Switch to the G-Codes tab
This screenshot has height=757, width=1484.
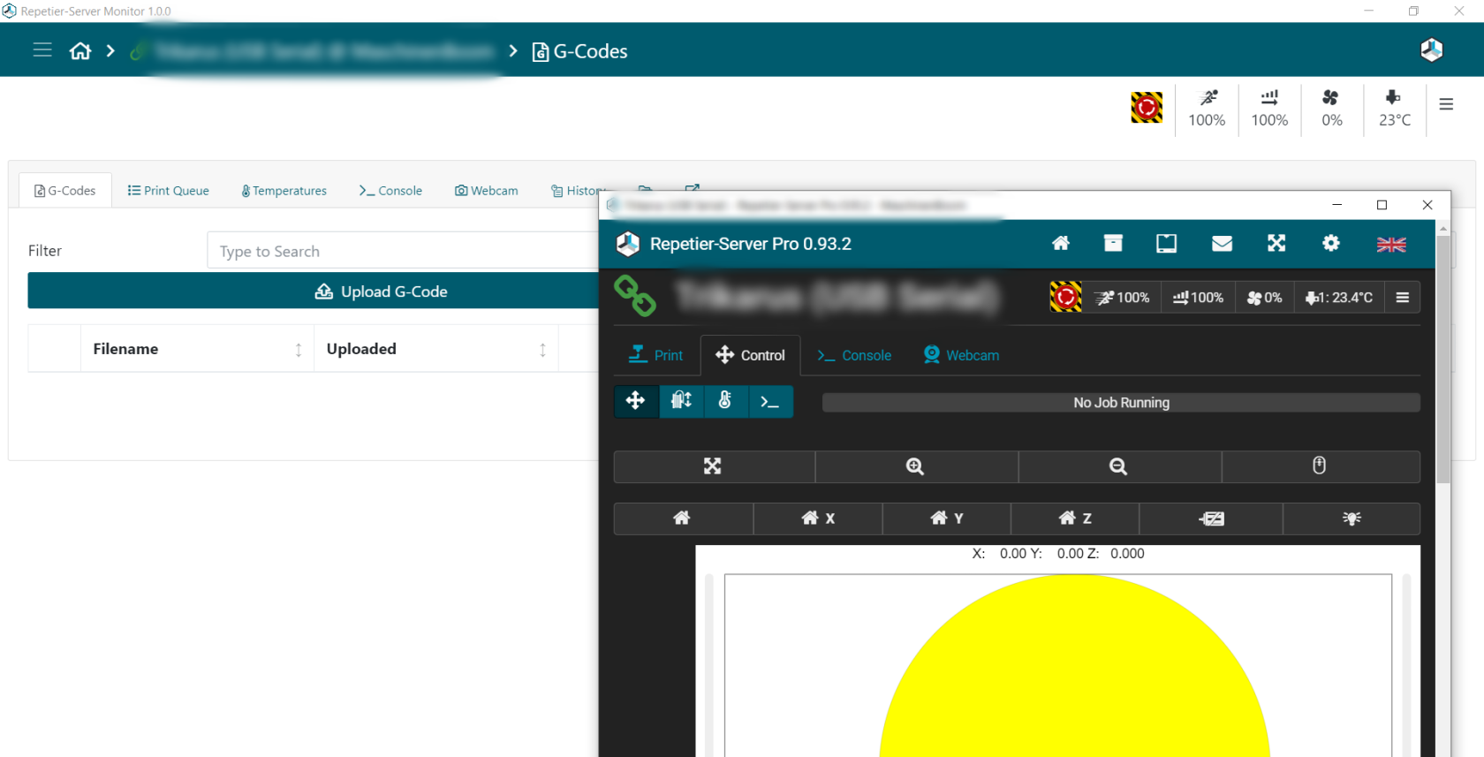65,190
